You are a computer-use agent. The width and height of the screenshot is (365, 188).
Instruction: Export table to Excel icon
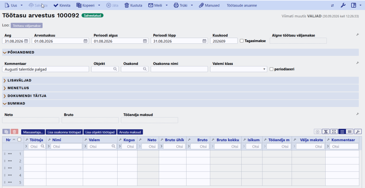click(326, 132)
